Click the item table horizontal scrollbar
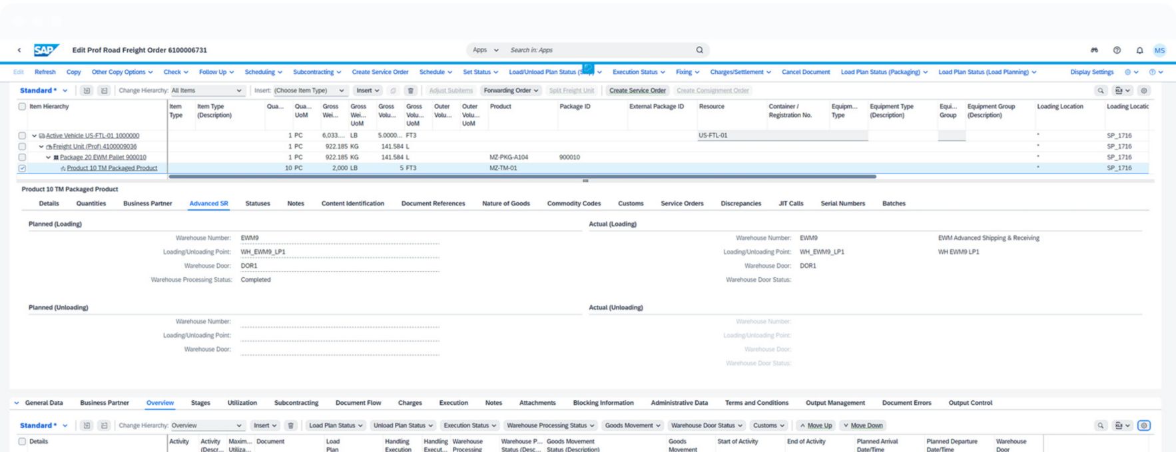Image resolution: width=1176 pixels, height=452 pixels. coord(522,177)
